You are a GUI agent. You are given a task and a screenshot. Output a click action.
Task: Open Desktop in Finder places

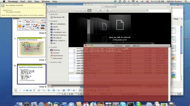[55, 50]
